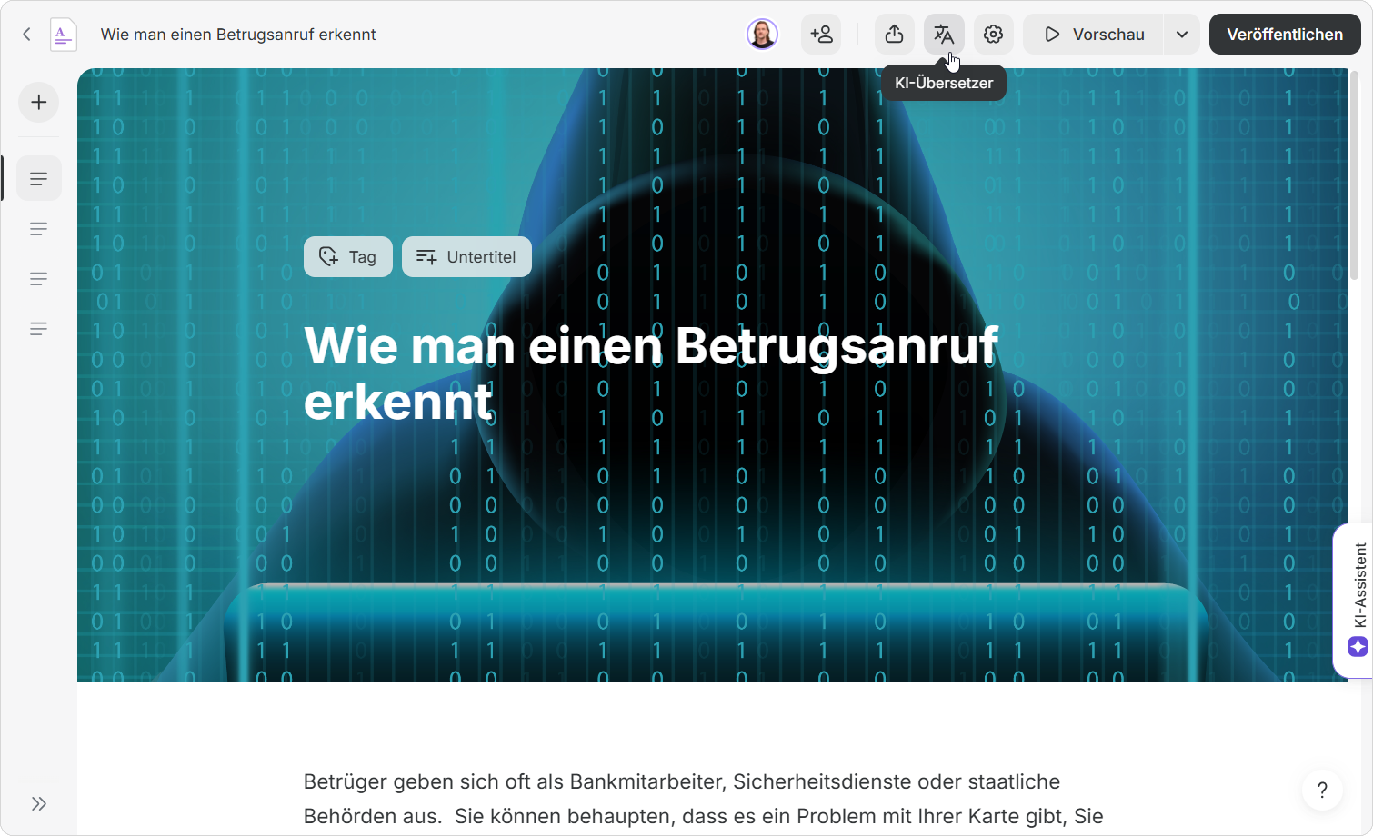The image size is (1373, 836).
Task: Click the Veröffentlichen button
Action: (1284, 35)
